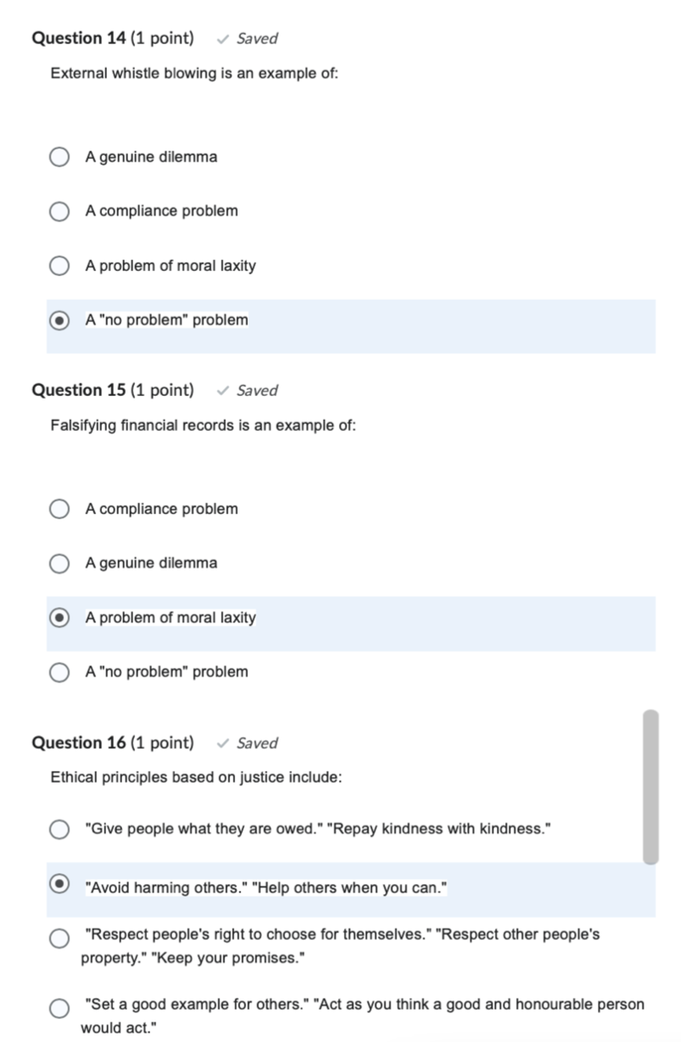Click the "Saved" label for Question 16
This screenshot has height=1042, width=681.
(255, 743)
